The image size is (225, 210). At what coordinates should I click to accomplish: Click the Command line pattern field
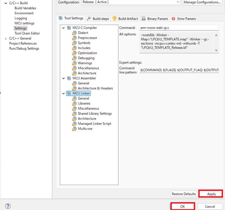[179, 70]
